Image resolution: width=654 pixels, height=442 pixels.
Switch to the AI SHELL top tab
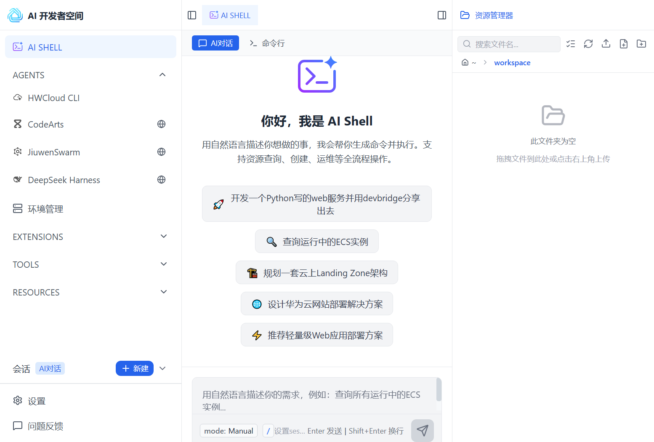coord(230,15)
